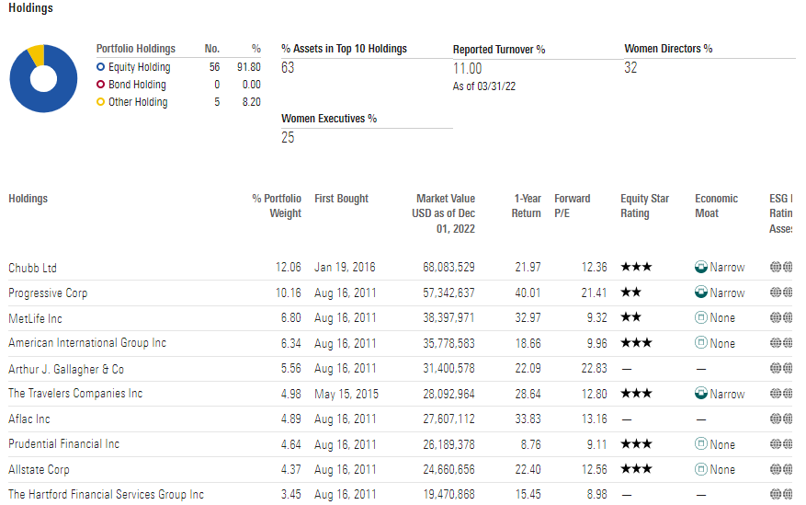Click the ESG globe icons for Arthur J. Gallagher
Image resolution: width=806 pixels, height=505 pixels.
781,368
